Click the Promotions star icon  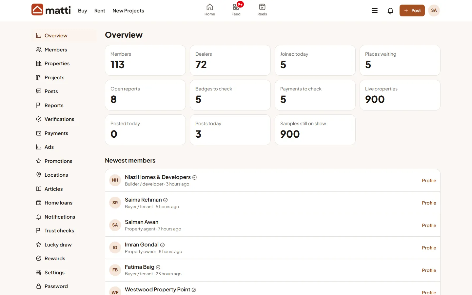(39, 161)
